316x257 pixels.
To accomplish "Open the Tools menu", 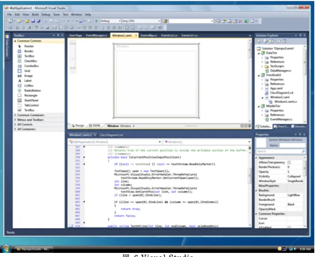I will 57,15.
